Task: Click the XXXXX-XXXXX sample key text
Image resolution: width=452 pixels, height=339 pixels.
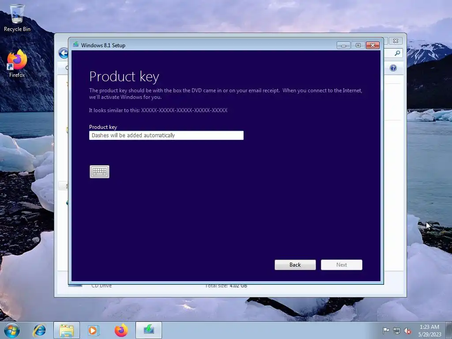Action: point(184,110)
